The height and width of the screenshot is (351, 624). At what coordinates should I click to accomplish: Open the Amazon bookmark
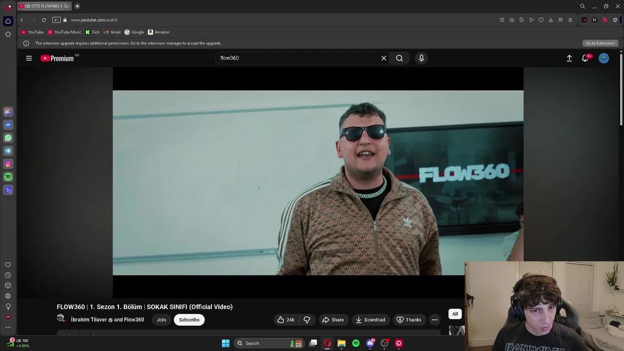(x=158, y=32)
